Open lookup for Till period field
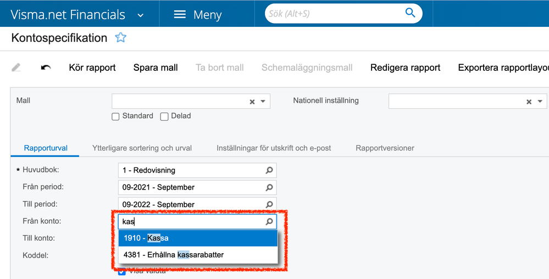 click(x=269, y=204)
